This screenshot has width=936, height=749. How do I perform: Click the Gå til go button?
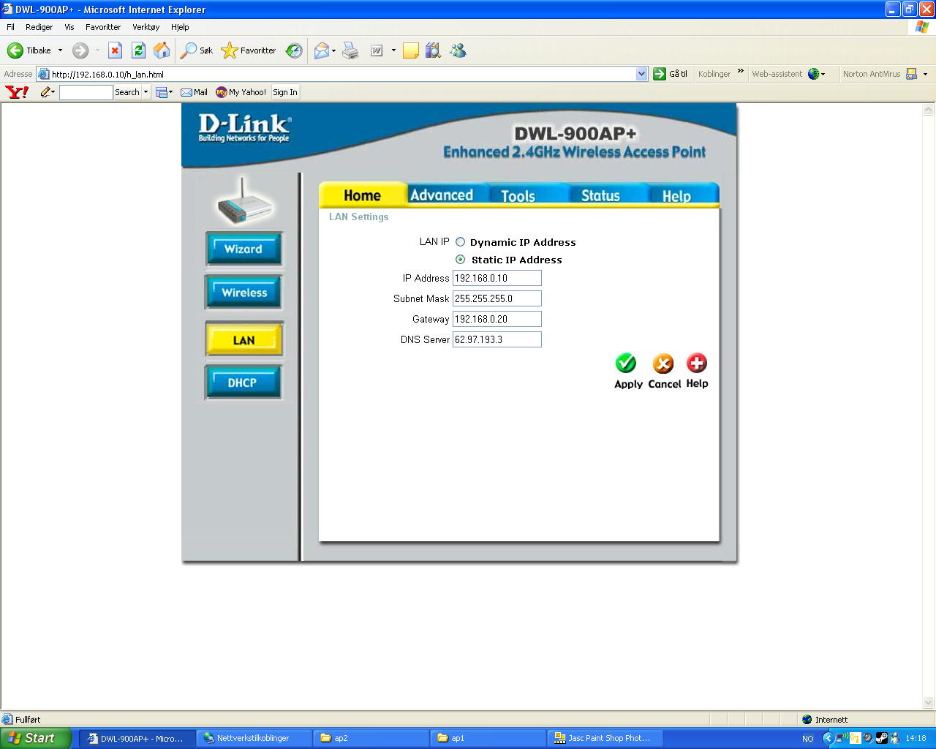pyautogui.click(x=671, y=74)
